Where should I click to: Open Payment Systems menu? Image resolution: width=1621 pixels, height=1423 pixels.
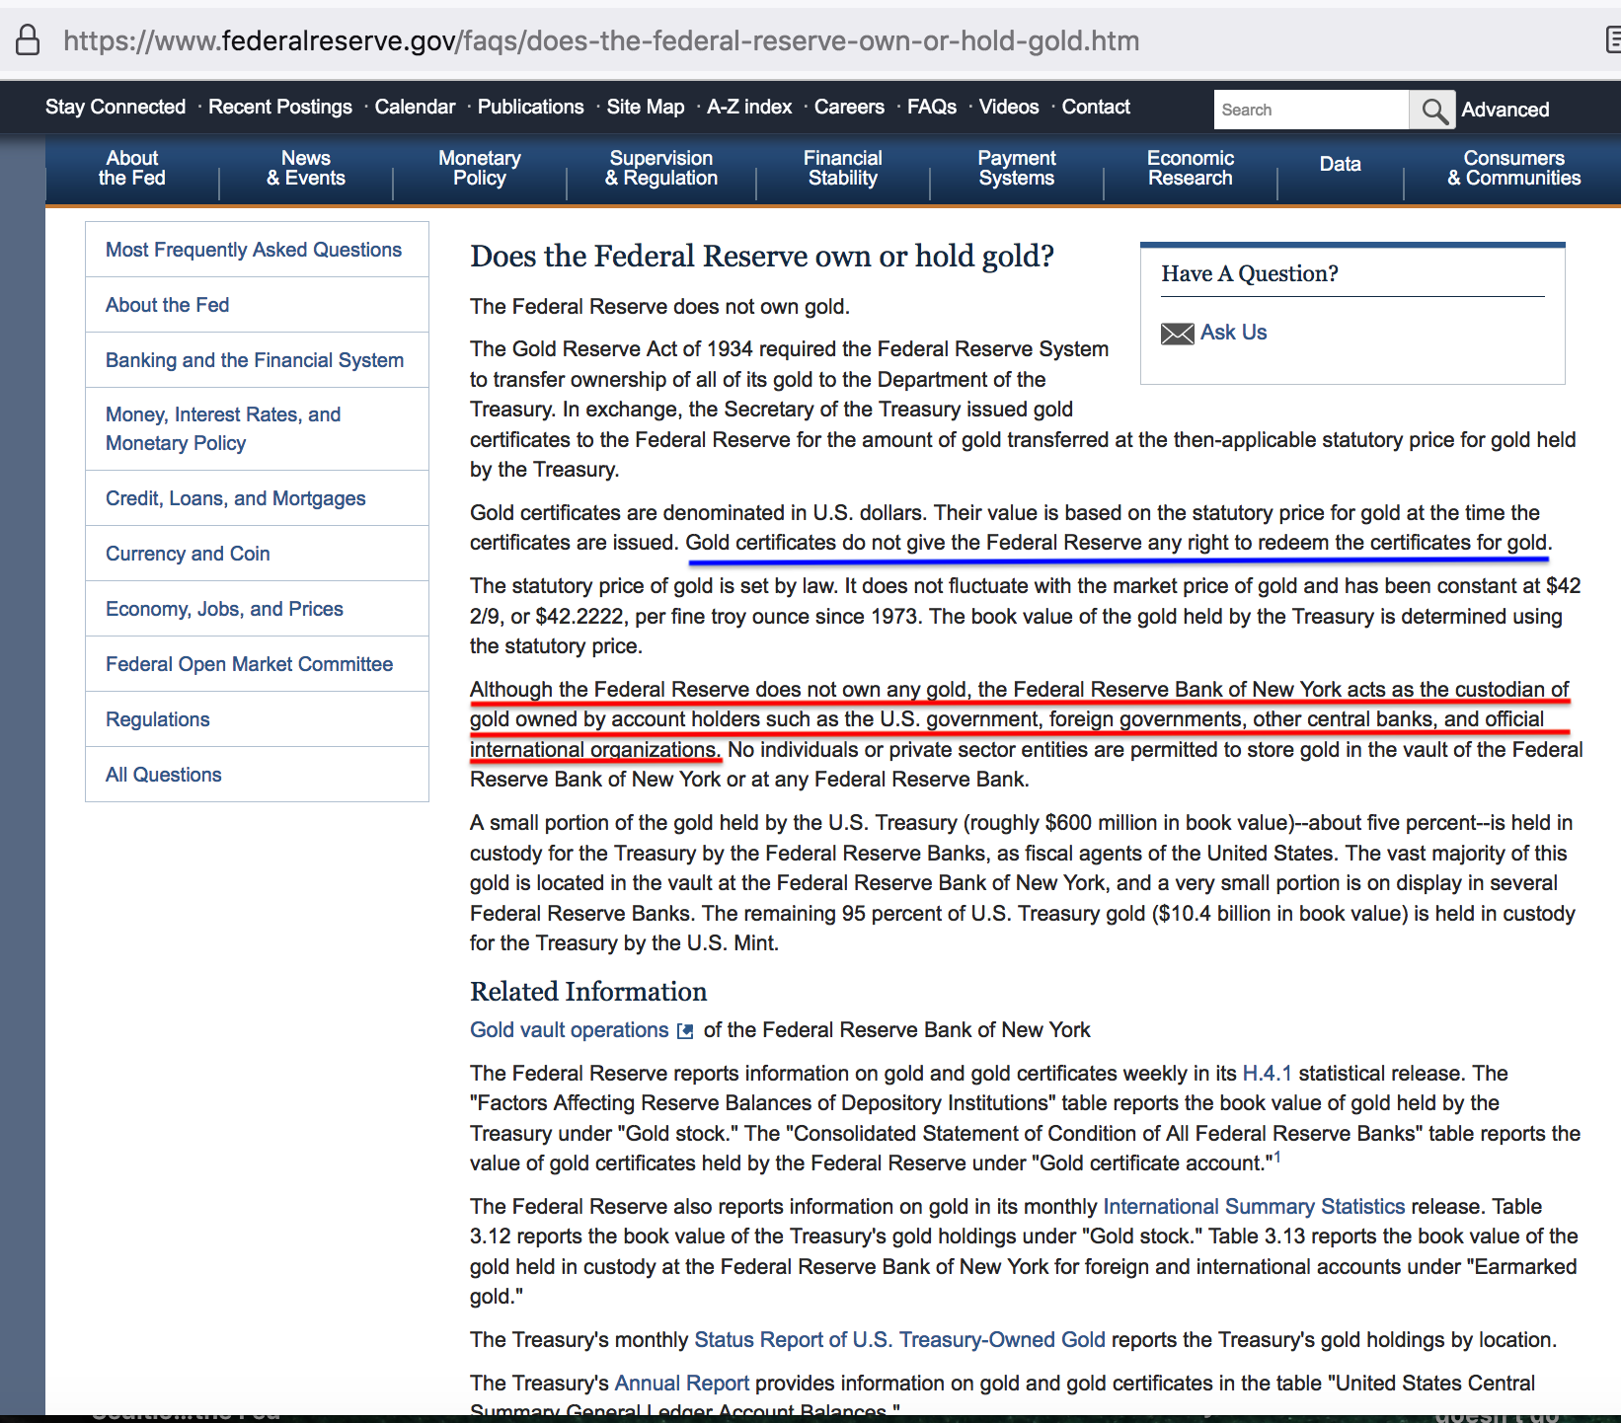(x=1017, y=168)
